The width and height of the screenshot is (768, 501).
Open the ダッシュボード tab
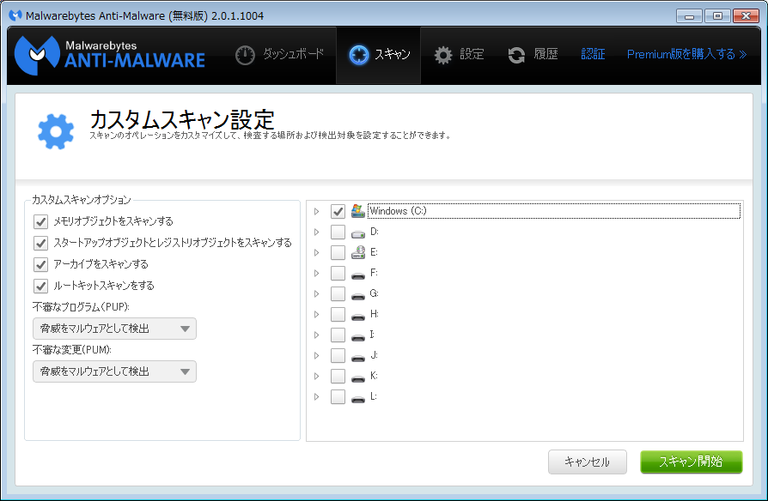(280, 55)
